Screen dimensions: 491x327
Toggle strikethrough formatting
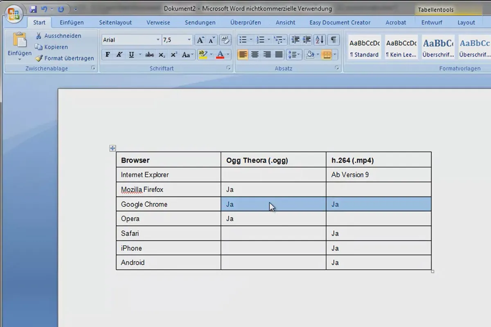click(150, 54)
